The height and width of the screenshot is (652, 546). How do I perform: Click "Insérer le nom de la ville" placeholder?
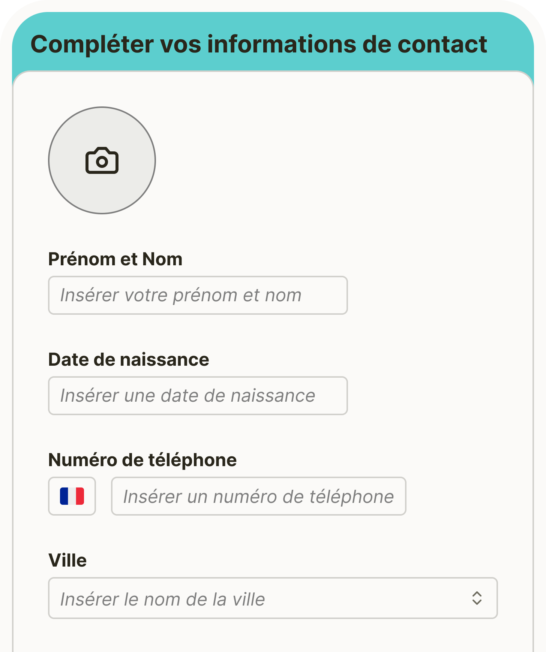tap(163, 599)
